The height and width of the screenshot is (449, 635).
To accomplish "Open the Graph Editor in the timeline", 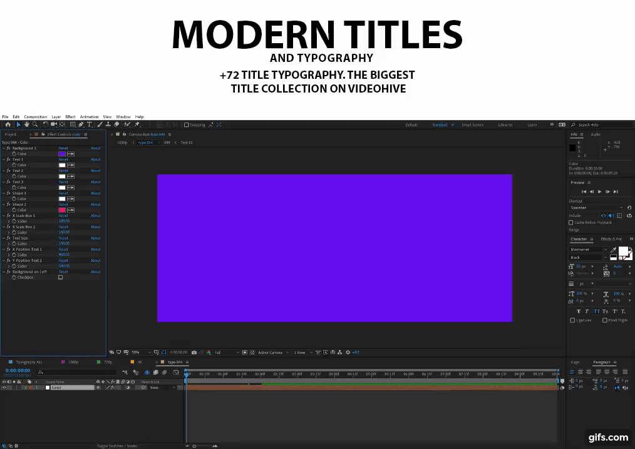I will point(176,372).
